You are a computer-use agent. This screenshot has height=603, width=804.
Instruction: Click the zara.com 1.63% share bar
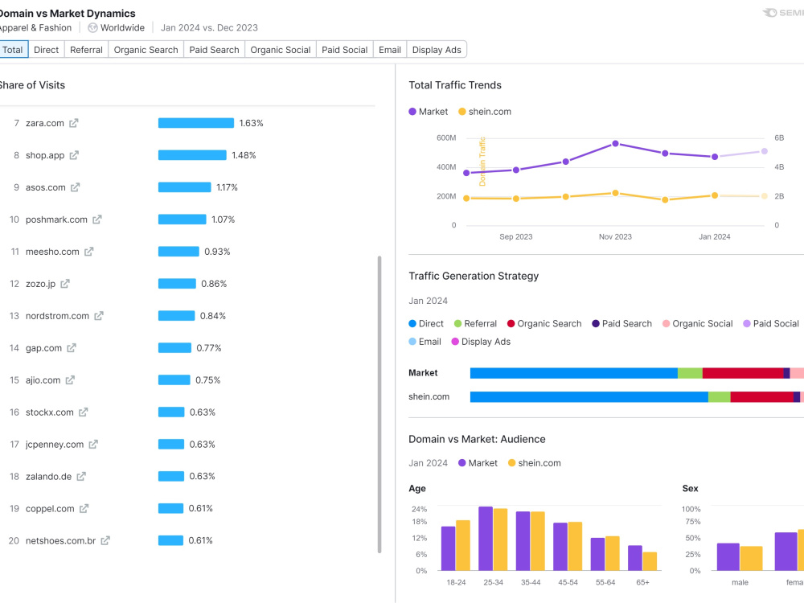coord(196,123)
